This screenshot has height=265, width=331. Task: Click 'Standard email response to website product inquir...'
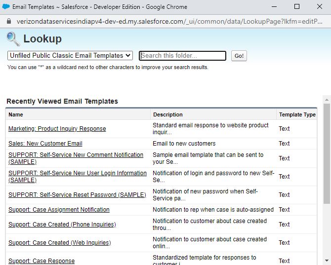tap(210, 129)
